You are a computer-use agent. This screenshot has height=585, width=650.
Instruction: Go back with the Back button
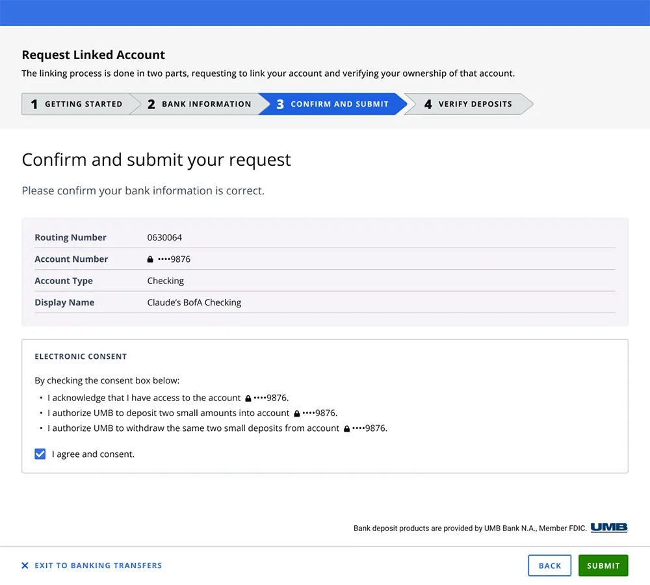pos(550,565)
